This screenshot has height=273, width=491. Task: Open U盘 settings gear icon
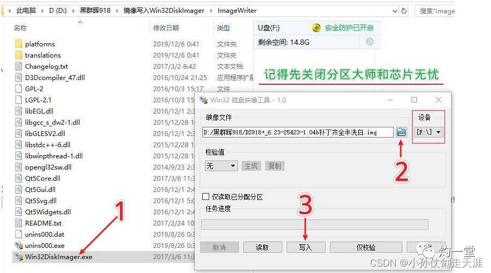click(369, 42)
